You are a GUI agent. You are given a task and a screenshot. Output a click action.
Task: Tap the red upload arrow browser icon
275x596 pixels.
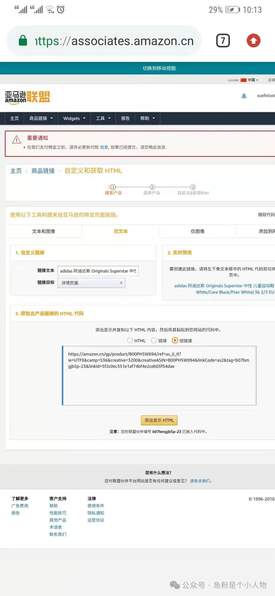[x=253, y=40]
